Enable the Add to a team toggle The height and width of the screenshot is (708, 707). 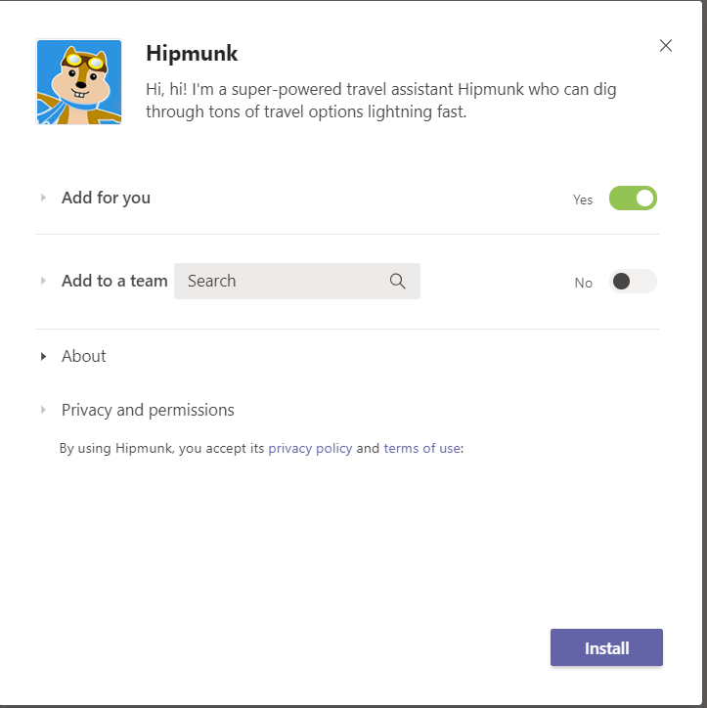click(633, 282)
